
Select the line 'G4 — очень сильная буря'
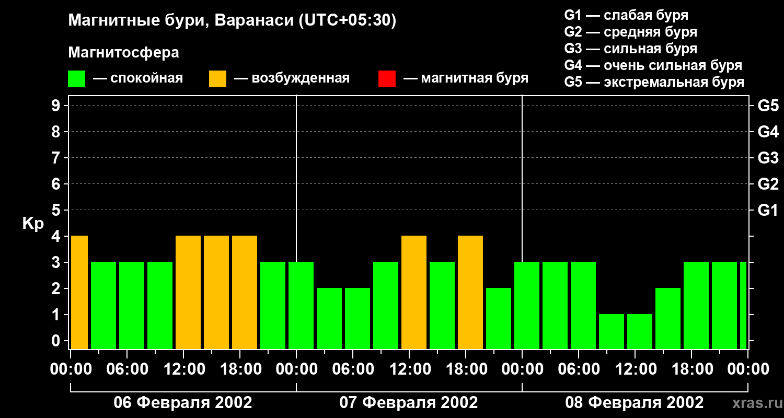[x=653, y=65]
